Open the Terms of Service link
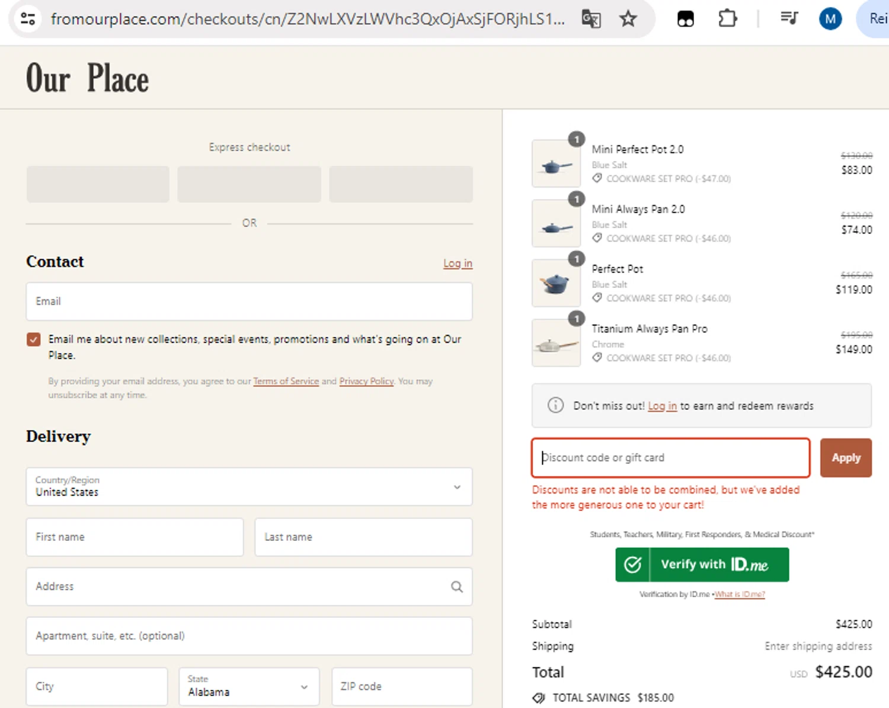Image resolution: width=889 pixels, height=708 pixels. tap(286, 381)
